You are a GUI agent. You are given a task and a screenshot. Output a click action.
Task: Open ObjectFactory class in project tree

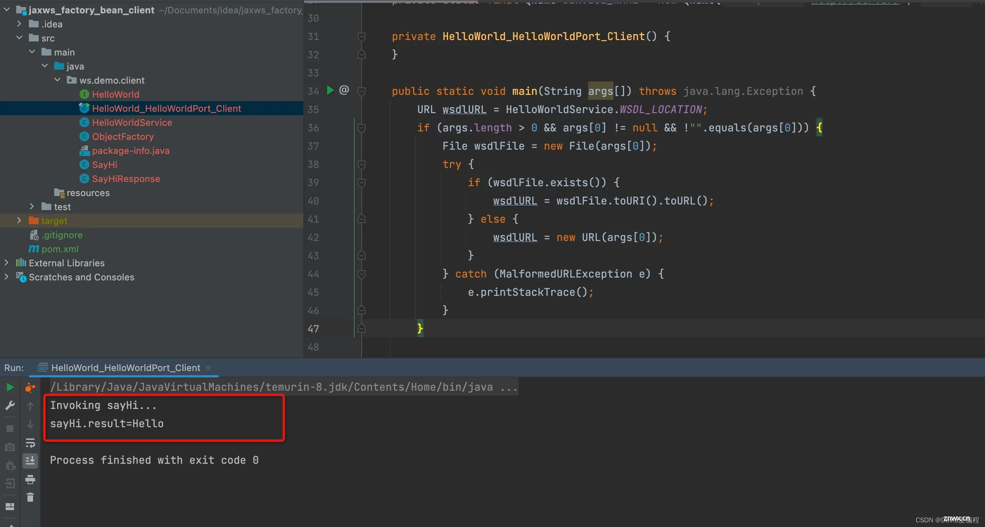pyautogui.click(x=123, y=137)
